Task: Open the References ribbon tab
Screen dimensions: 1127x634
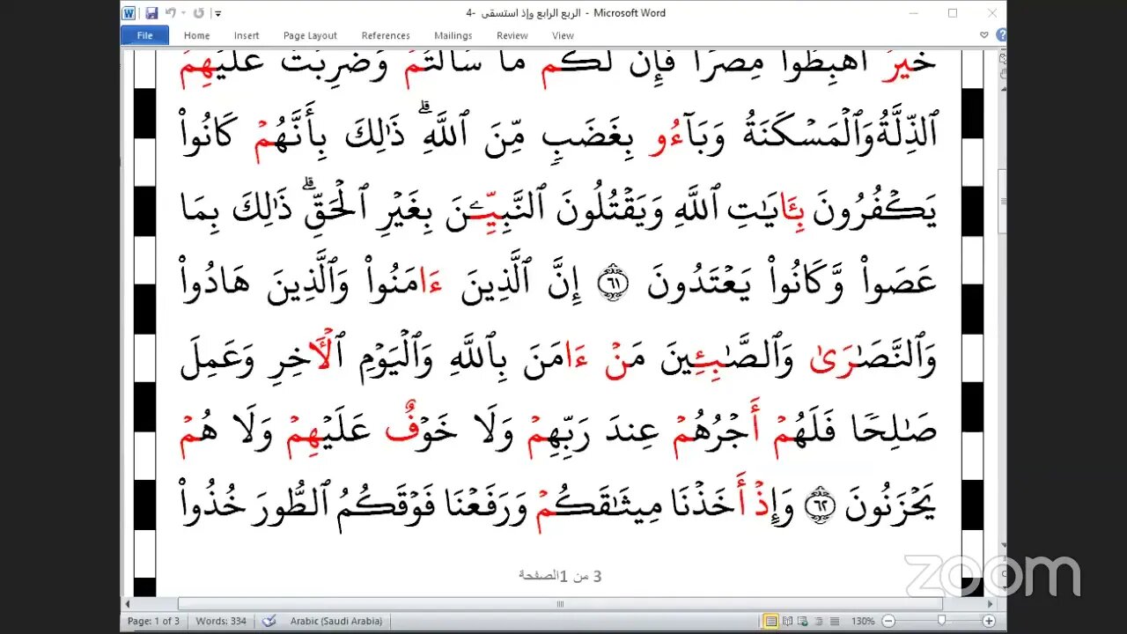Action: [x=386, y=35]
